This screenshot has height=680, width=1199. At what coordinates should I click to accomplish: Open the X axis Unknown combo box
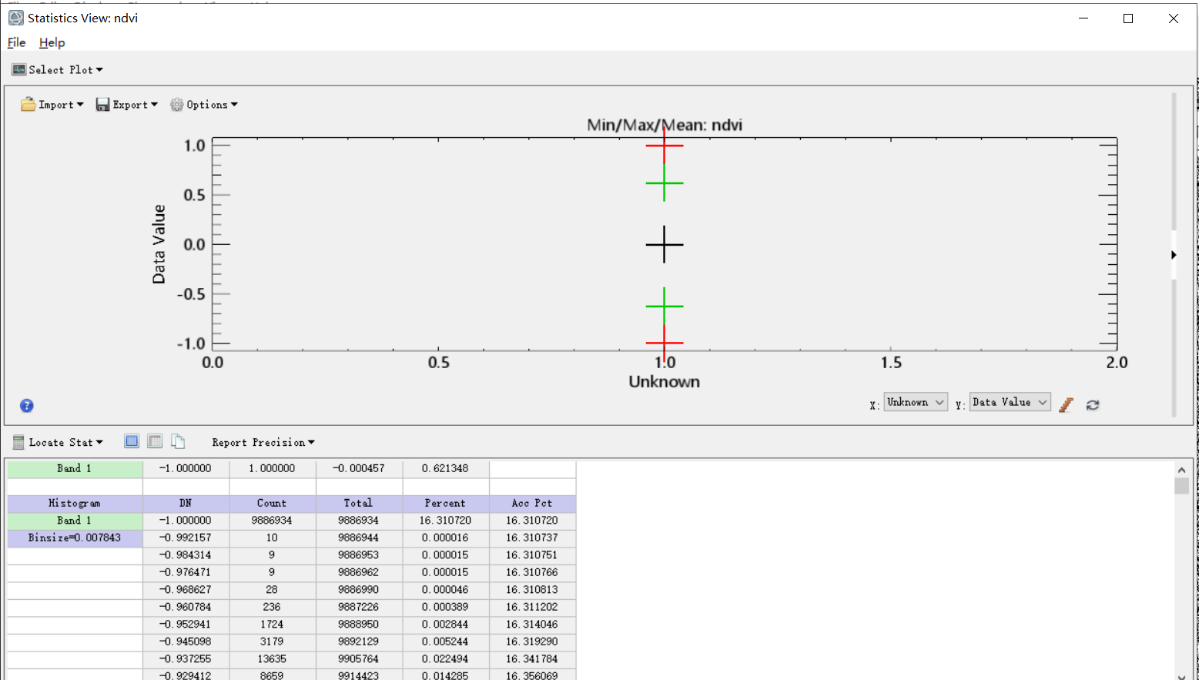click(915, 402)
